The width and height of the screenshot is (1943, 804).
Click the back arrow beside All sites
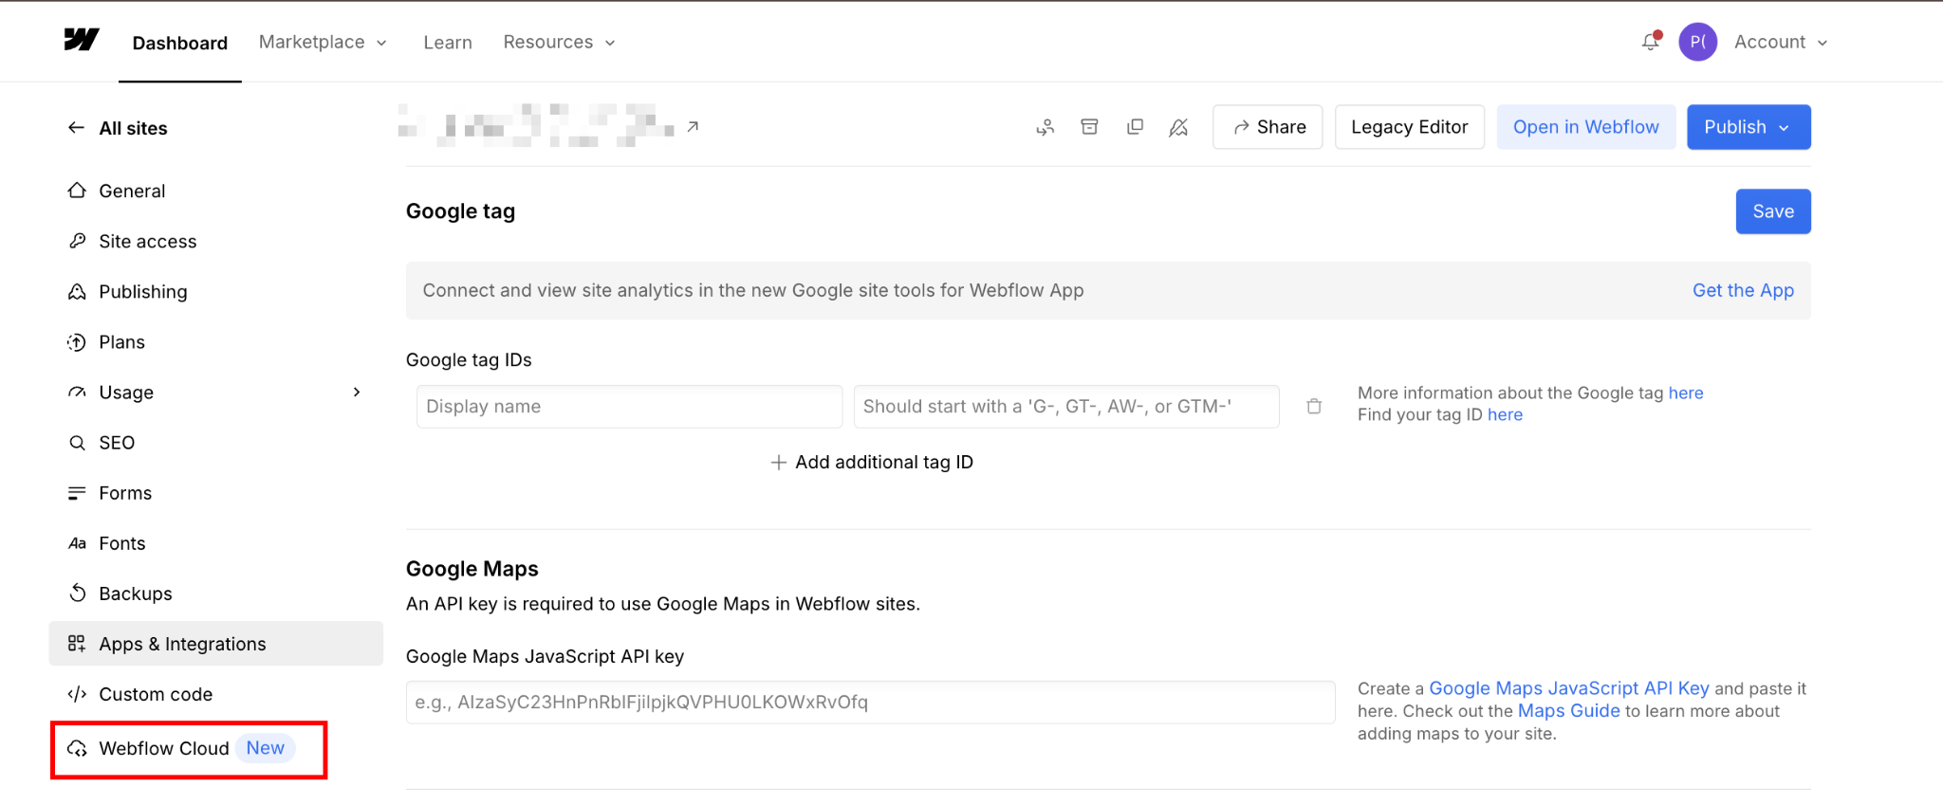[x=77, y=128]
